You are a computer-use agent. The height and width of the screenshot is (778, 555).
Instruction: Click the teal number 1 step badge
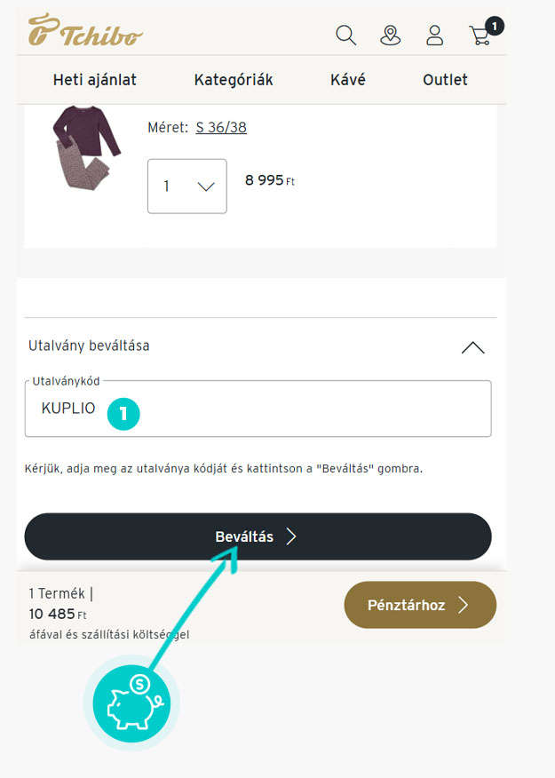tap(123, 413)
